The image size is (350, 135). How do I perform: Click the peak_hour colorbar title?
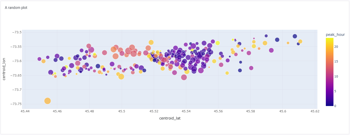click(x=335, y=35)
